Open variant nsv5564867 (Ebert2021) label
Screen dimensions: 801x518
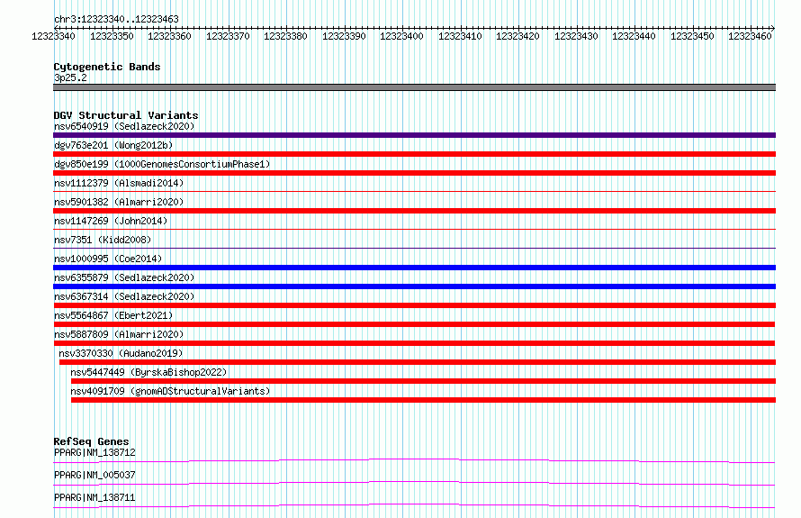point(113,315)
